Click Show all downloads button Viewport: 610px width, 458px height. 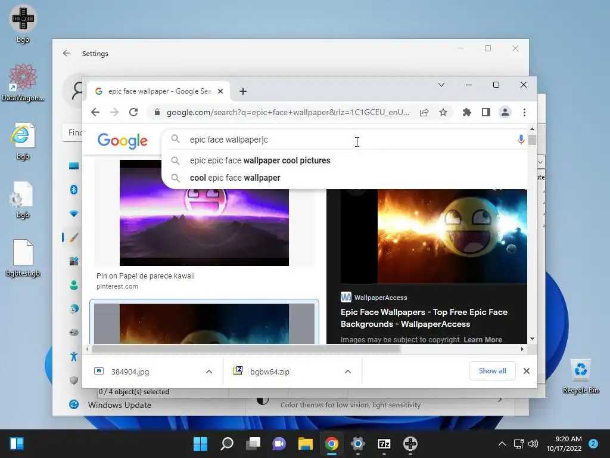pyautogui.click(x=493, y=371)
